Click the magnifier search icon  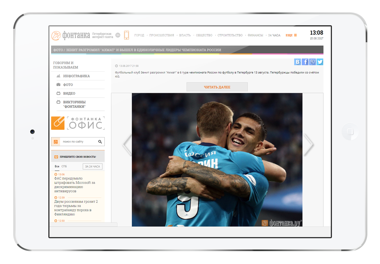pos(100,142)
